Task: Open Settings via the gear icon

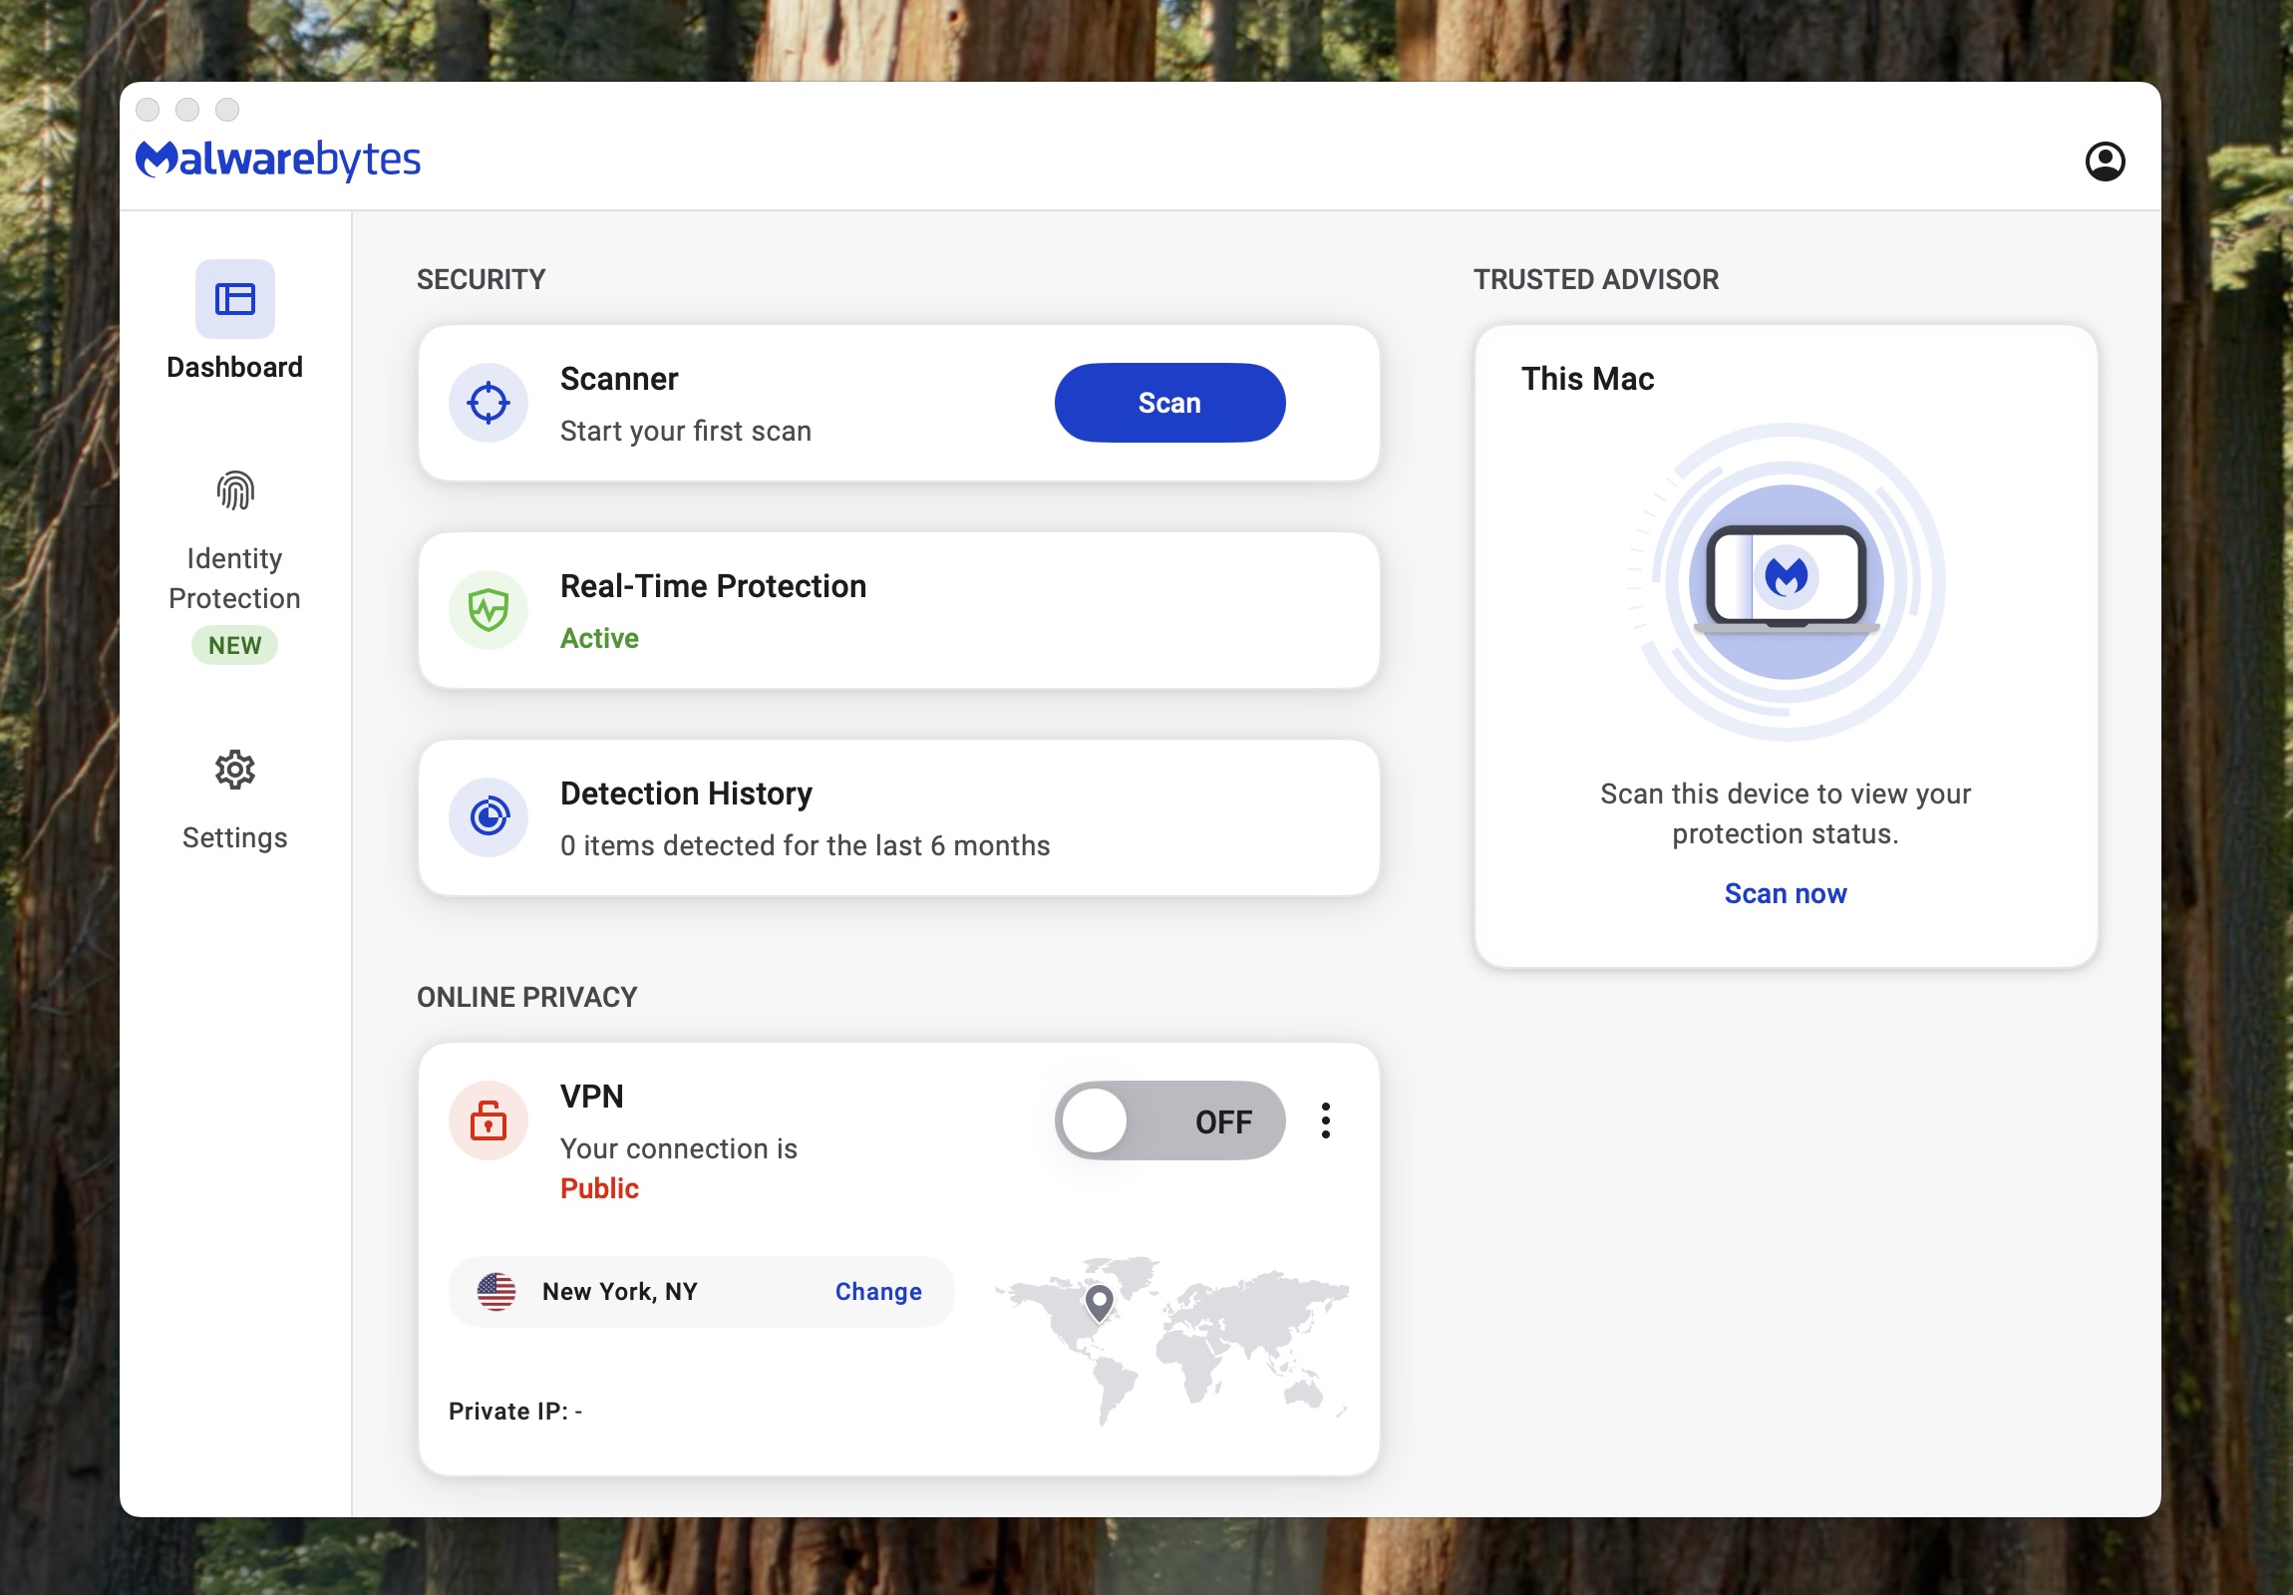Action: (x=233, y=769)
